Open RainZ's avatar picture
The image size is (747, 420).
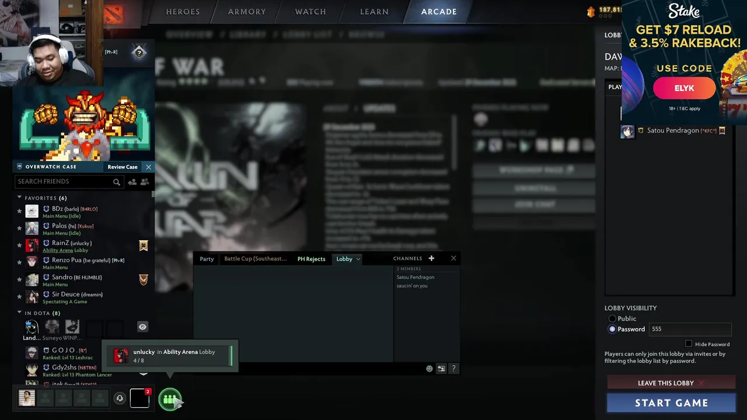click(32, 246)
